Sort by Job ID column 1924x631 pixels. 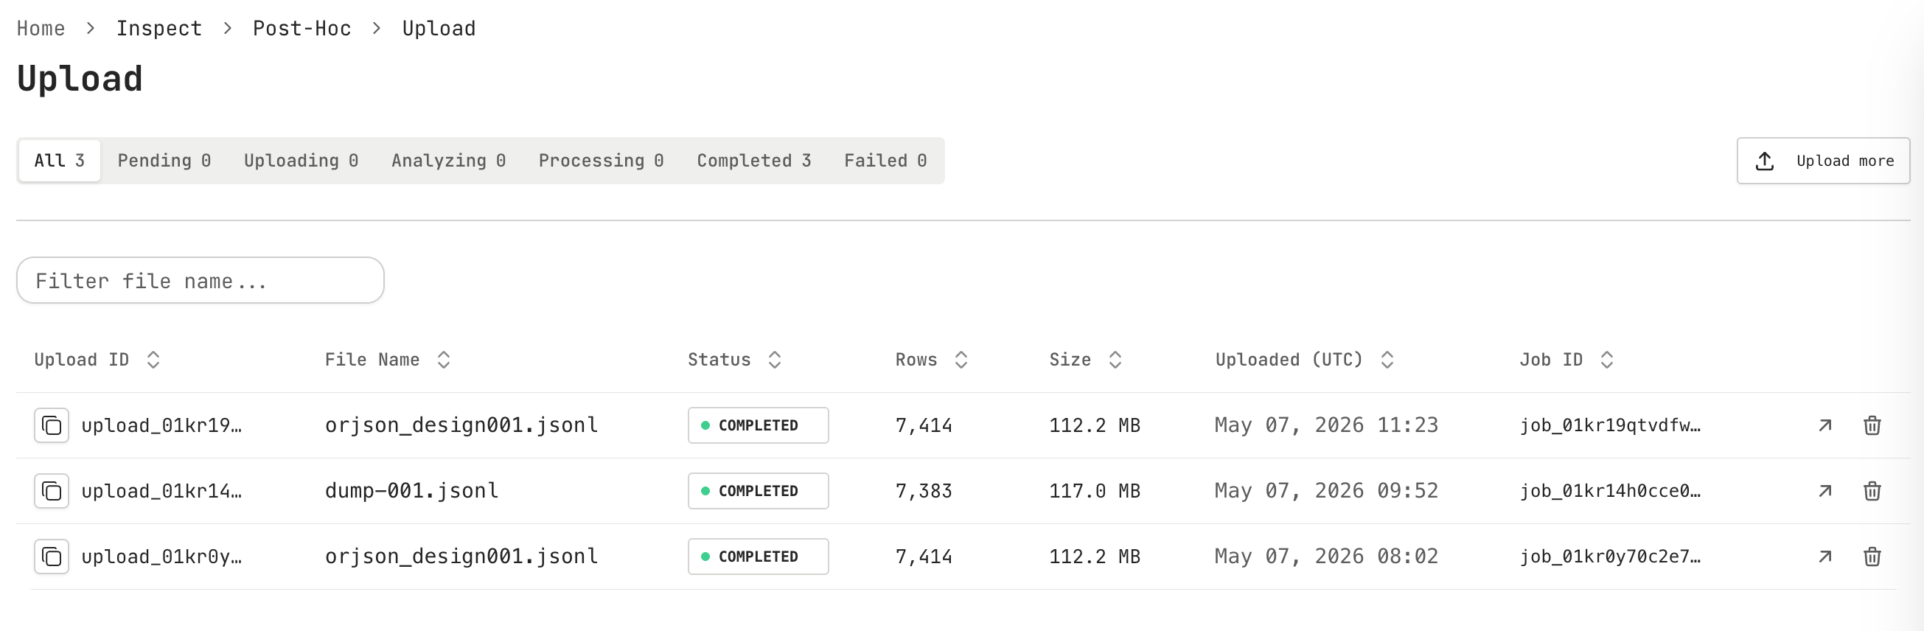click(x=1567, y=360)
